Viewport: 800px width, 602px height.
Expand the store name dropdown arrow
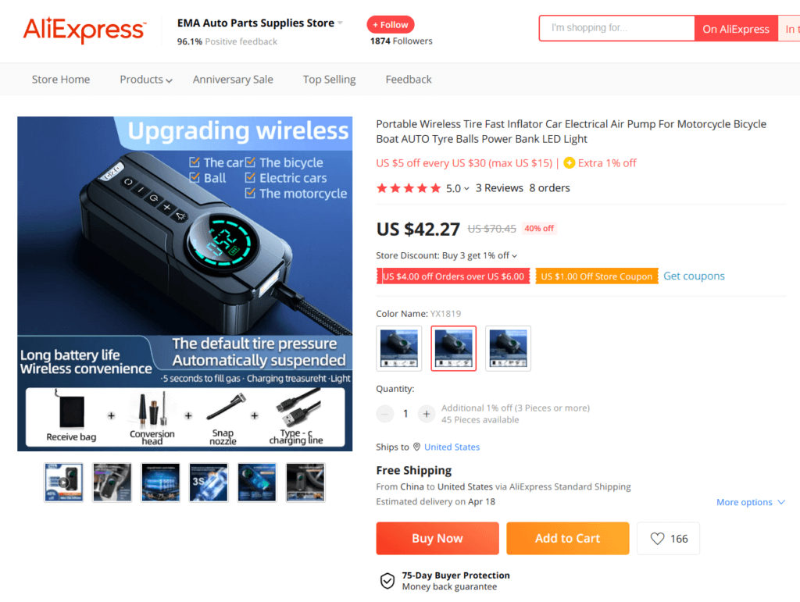tap(341, 23)
